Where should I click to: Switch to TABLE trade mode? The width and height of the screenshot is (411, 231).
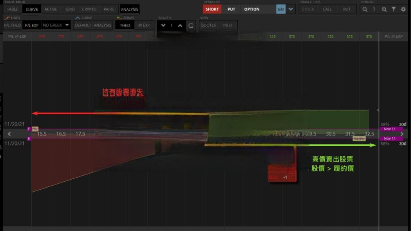tap(12, 9)
